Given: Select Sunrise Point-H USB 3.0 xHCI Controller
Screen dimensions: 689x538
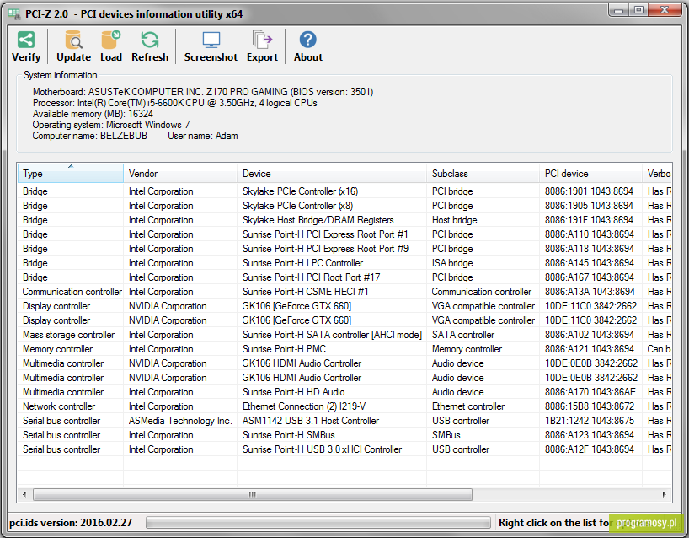Looking at the screenshot, I should pyautogui.click(x=344, y=449).
